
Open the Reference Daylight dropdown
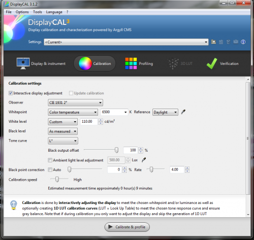coord(165,112)
